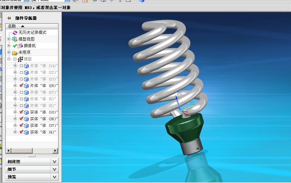The height and width of the screenshot is (183, 291).
Task: Select the 片体 体 (22) row text
Action: (x=44, y=72)
